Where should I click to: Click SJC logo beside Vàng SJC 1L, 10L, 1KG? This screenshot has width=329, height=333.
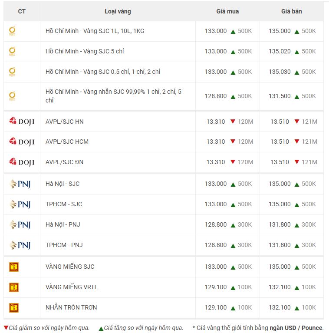[x=12, y=31]
